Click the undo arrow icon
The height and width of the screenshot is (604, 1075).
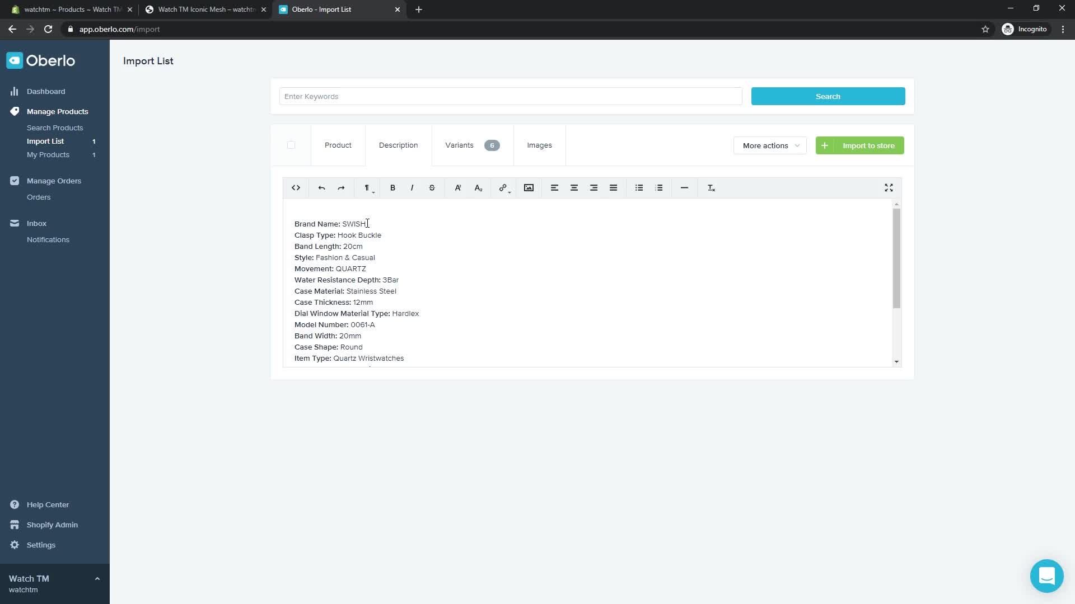[x=321, y=188]
